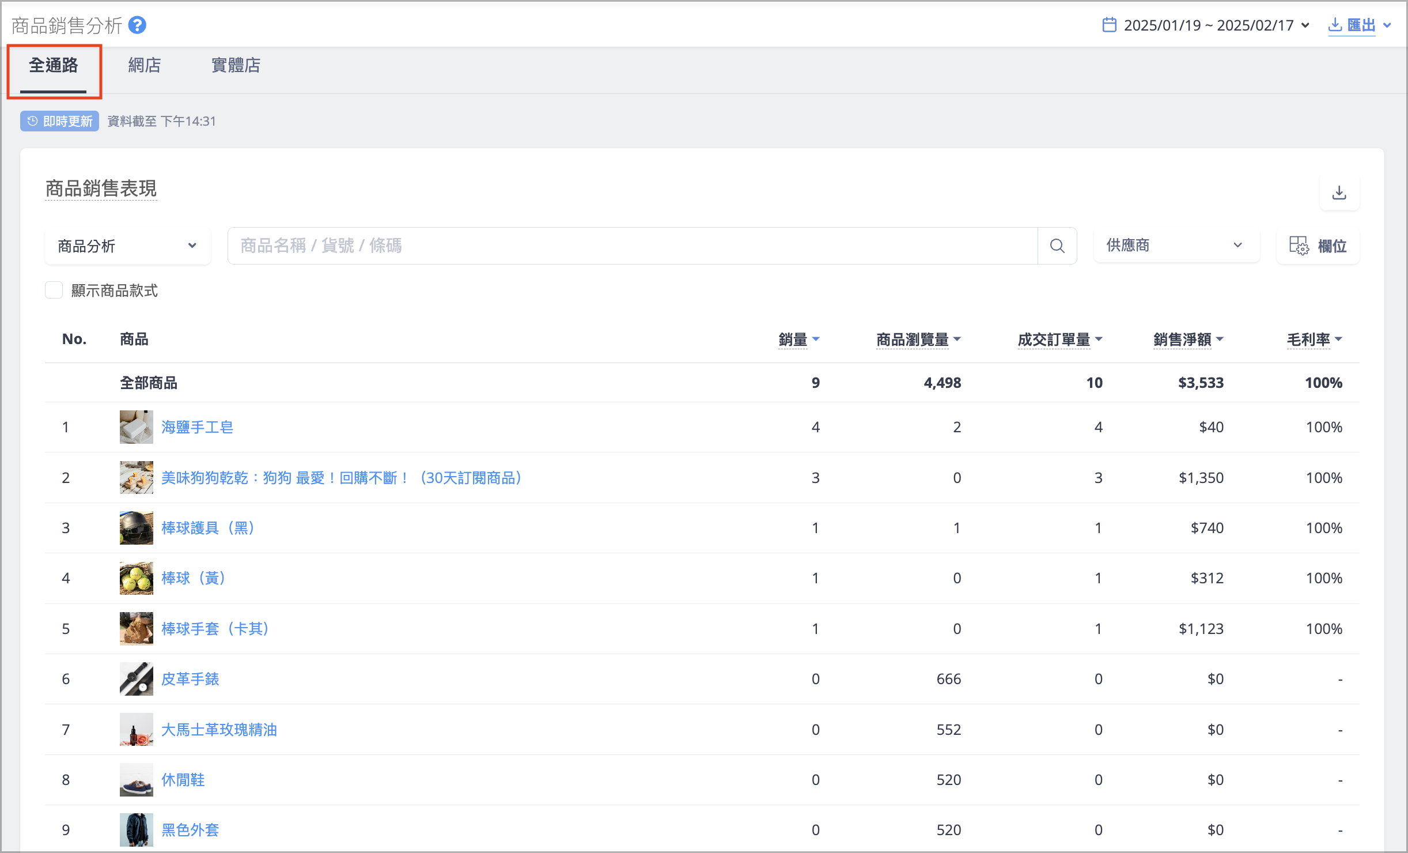
Task: Click the blue help question mark icon
Action: tap(137, 25)
